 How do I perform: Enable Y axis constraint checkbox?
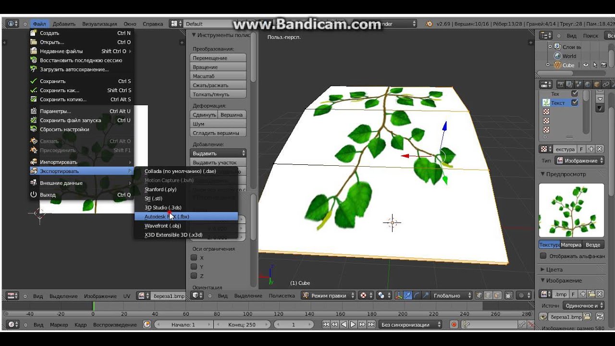(194, 267)
